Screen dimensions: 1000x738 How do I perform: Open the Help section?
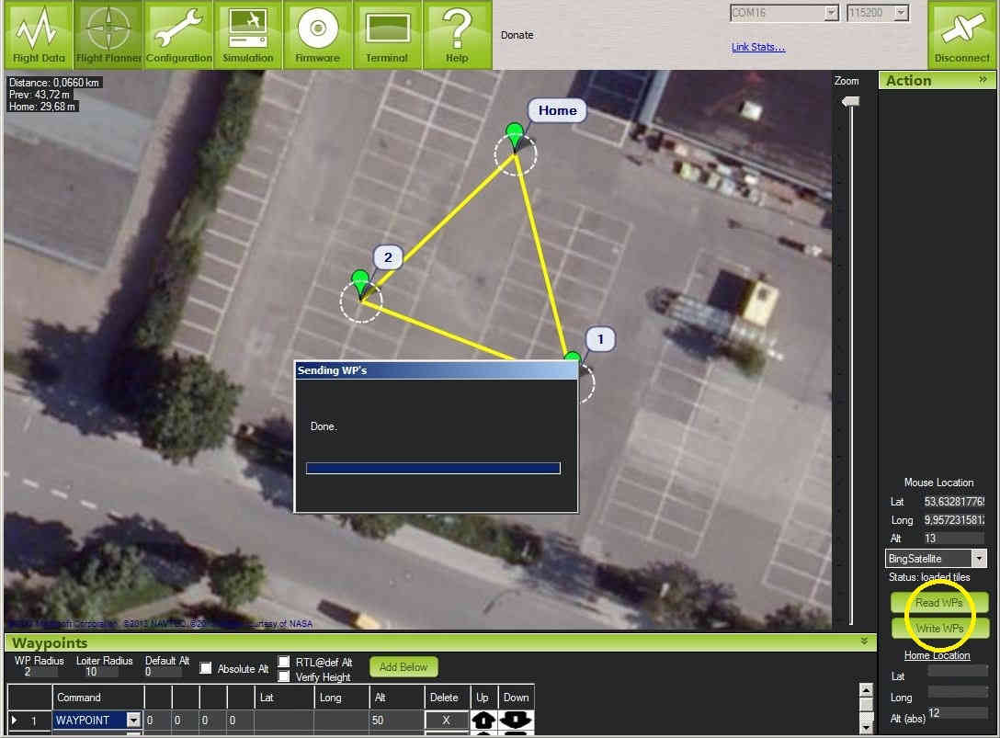click(x=457, y=35)
